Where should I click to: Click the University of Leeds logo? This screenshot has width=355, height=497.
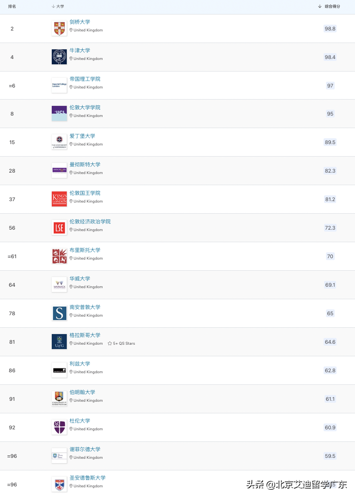tap(59, 370)
